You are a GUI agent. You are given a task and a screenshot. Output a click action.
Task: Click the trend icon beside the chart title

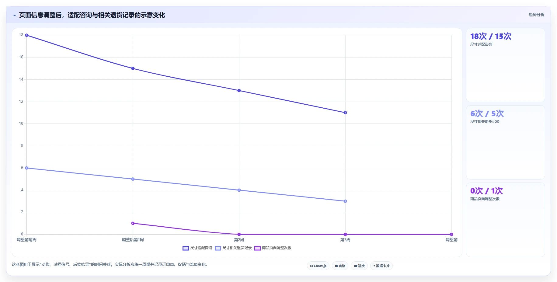(x=14, y=15)
